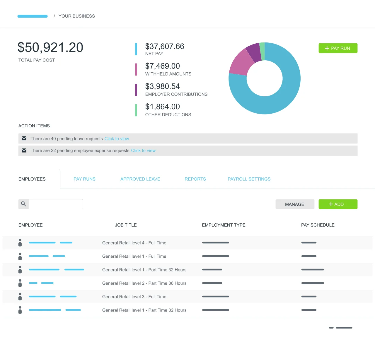The height and width of the screenshot is (342, 375).
Task: Click the search magnifier icon
Action: pos(23,204)
